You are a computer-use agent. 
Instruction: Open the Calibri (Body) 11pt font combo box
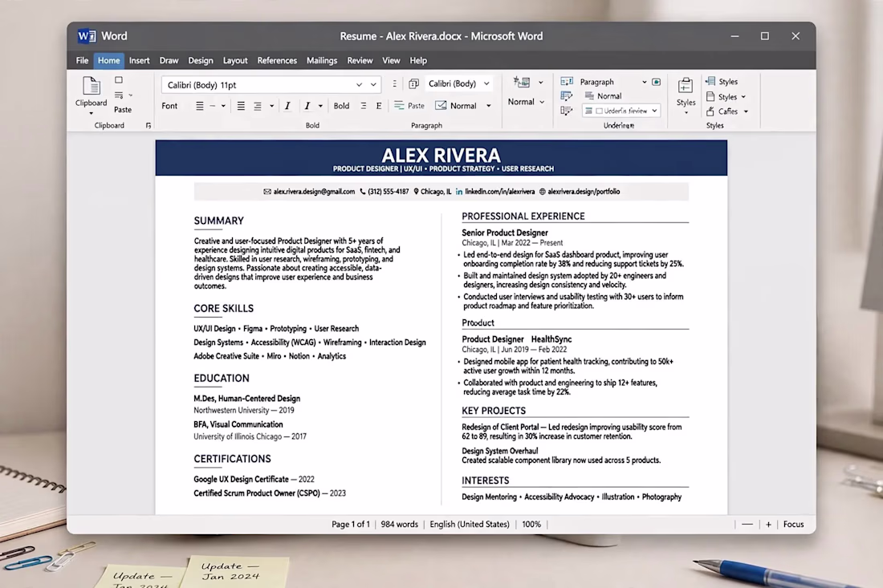(271, 85)
